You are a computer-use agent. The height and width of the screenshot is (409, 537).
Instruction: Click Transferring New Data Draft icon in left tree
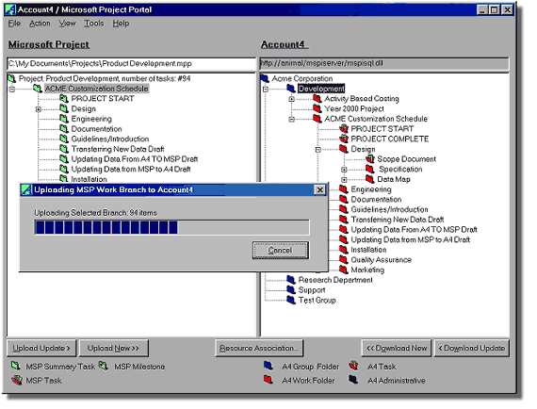pyautogui.click(x=64, y=149)
